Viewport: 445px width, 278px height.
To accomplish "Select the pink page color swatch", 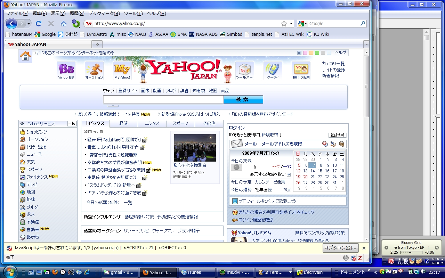I will click(305, 53).
